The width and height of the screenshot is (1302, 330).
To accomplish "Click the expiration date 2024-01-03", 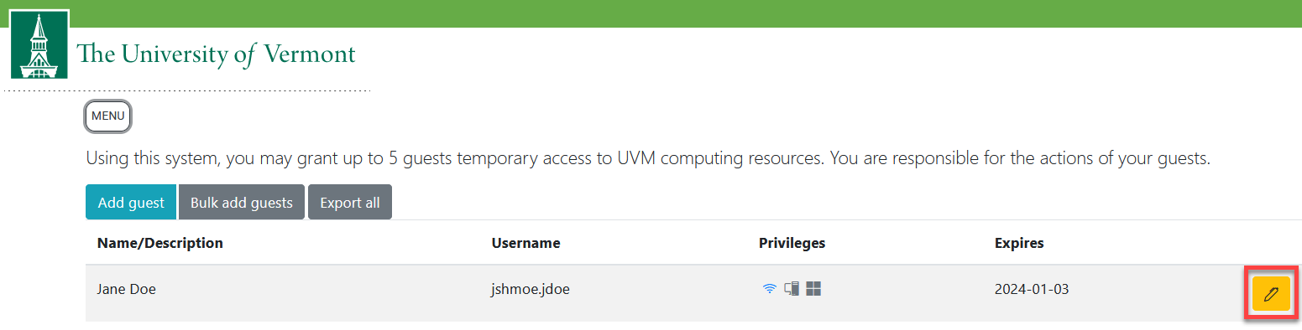I will pos(1032,289).
